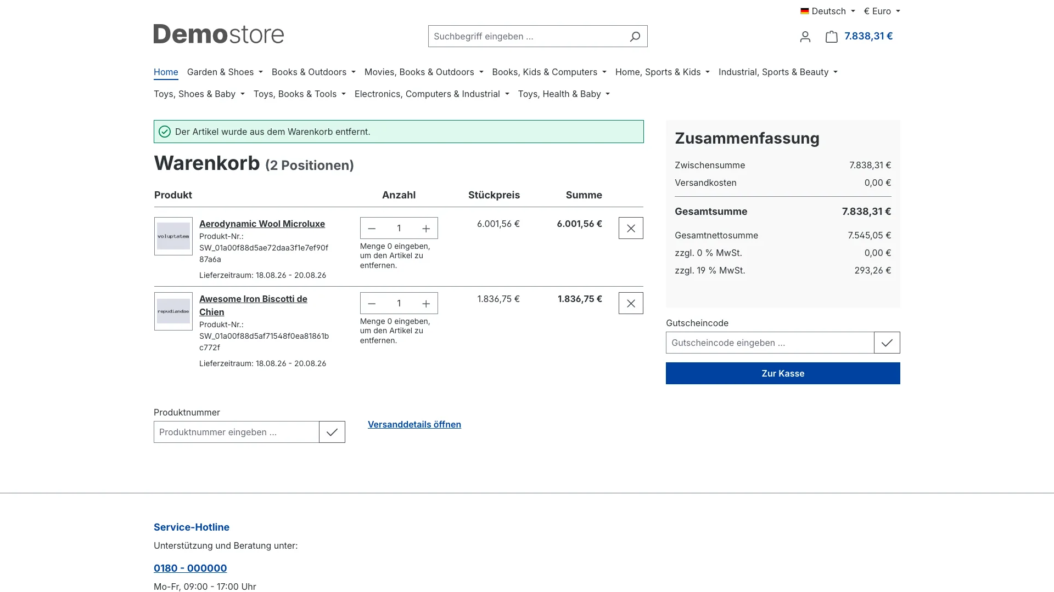Expand Toys, Health & Baby menu
The image size is (1054, 592).
click(x=564, y=94)
